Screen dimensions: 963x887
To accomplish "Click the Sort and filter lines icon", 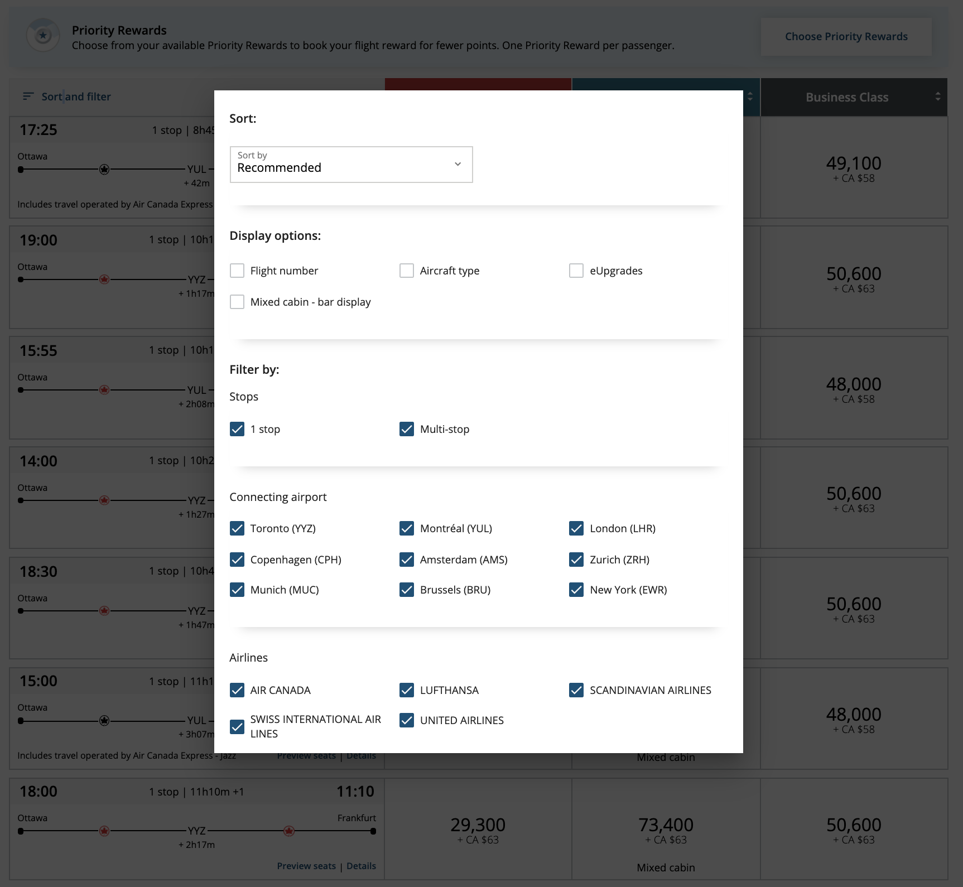I will click(28, 97).
